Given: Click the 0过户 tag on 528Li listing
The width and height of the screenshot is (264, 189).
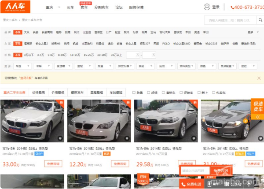Looking at the screenshot, I should (39, 154).
